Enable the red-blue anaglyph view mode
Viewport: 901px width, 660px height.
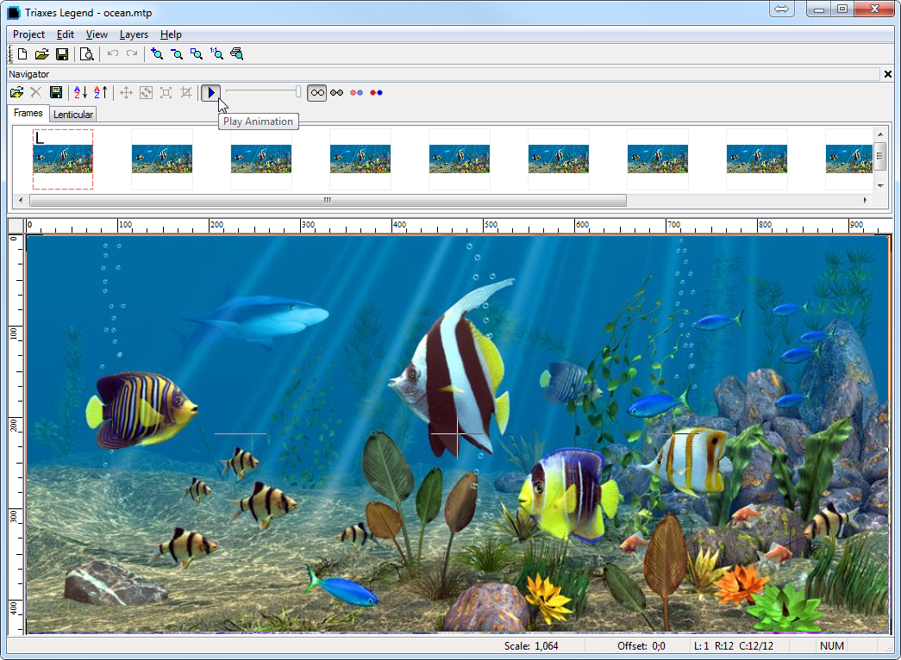(376, 92)
